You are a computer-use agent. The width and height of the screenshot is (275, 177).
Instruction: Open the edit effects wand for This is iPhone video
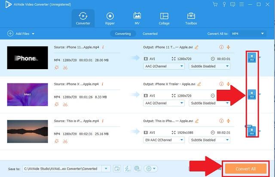pos(56,141)
